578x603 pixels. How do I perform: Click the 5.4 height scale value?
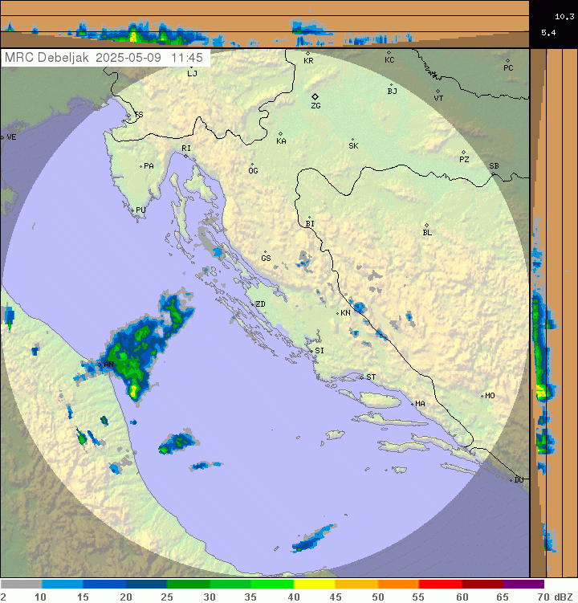point(548,33)
